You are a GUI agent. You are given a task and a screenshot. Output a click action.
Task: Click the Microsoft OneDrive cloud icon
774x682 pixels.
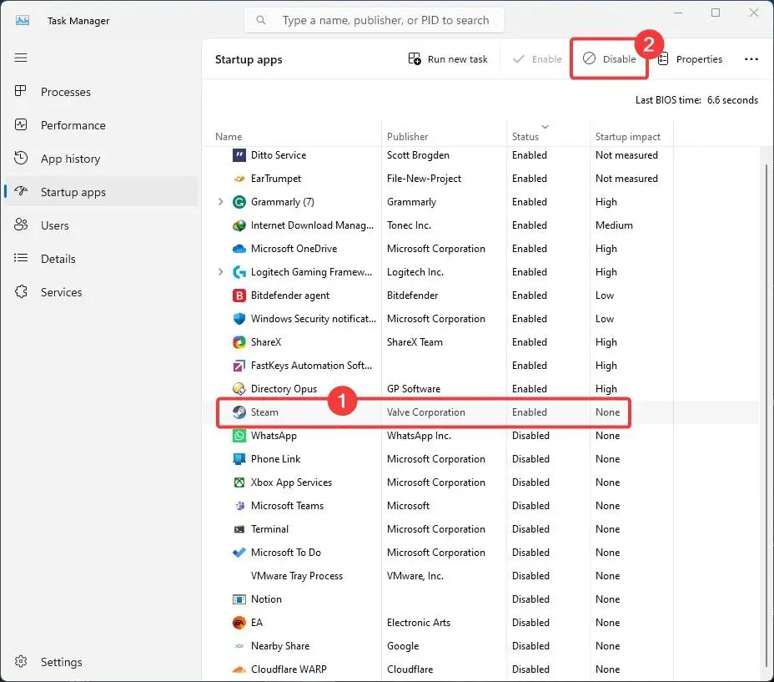coord(239,249)
